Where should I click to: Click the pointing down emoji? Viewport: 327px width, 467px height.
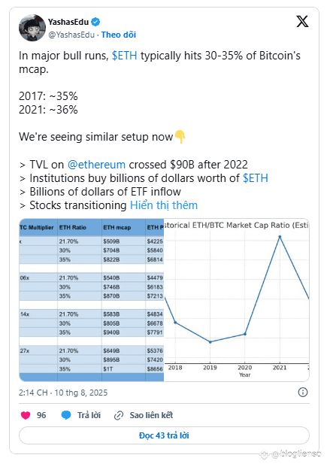[180, 137]
